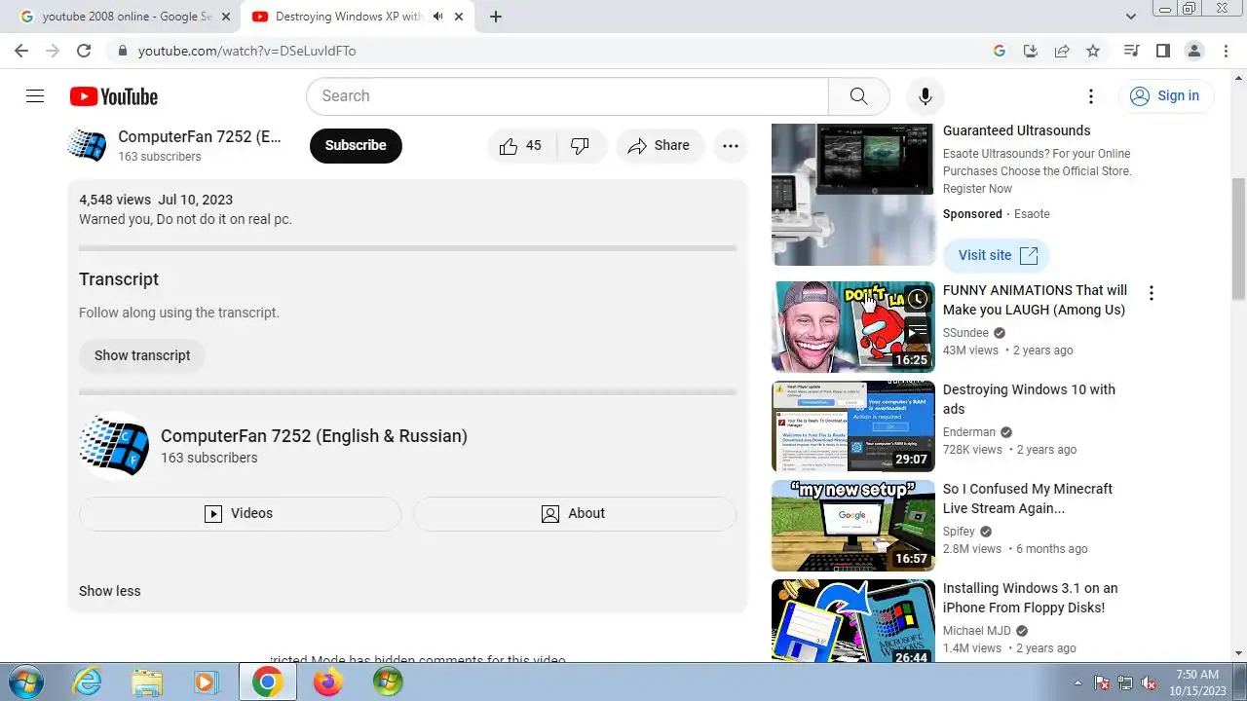Click the Chrome address bar URL
The image size is (1247, 701).
(246, 51)
